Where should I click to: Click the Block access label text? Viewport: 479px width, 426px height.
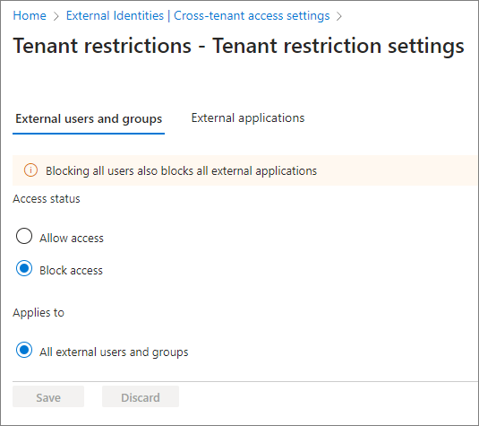point(71,271)
